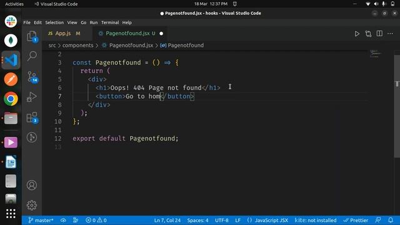This screenshot has height=225, width=400.
Task: Open Files manager from the dock
Action: (11, 118)
